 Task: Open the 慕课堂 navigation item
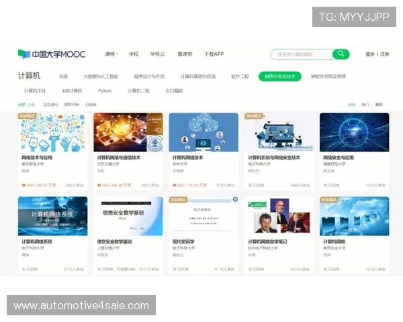tap(185, 54)
